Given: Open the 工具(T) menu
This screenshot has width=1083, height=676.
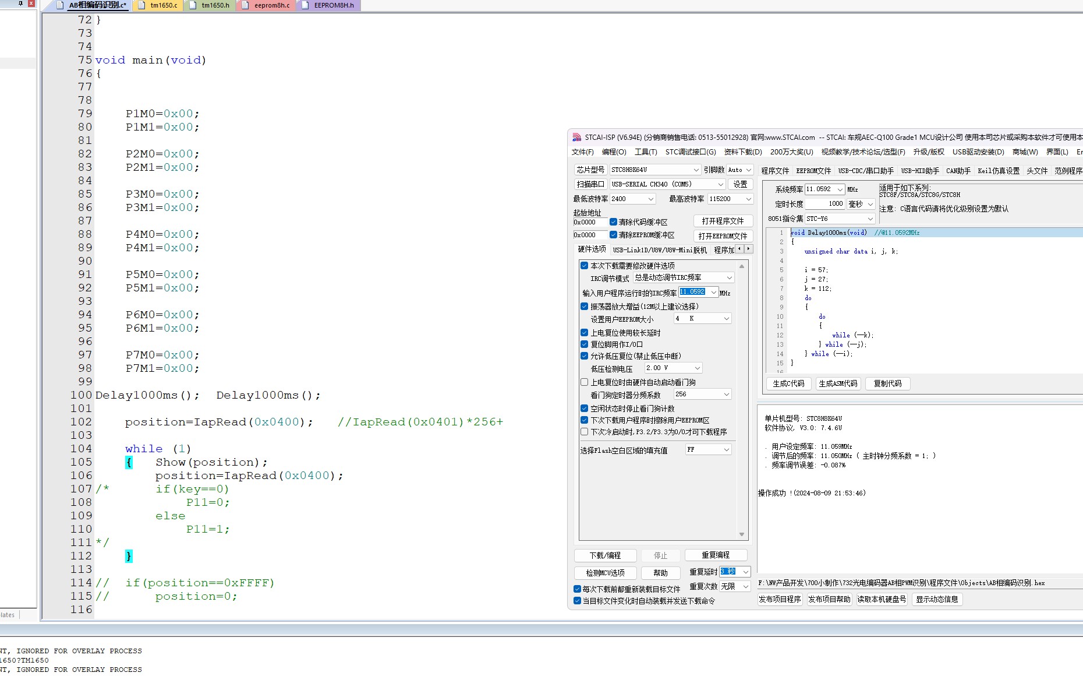Looking at the screenshot, I should (x=646, y=152).
